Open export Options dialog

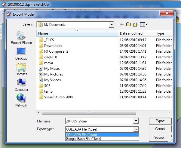[160, 138]
